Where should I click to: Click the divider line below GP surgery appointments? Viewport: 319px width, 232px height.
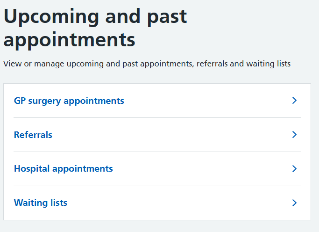(x=157, y=118)
